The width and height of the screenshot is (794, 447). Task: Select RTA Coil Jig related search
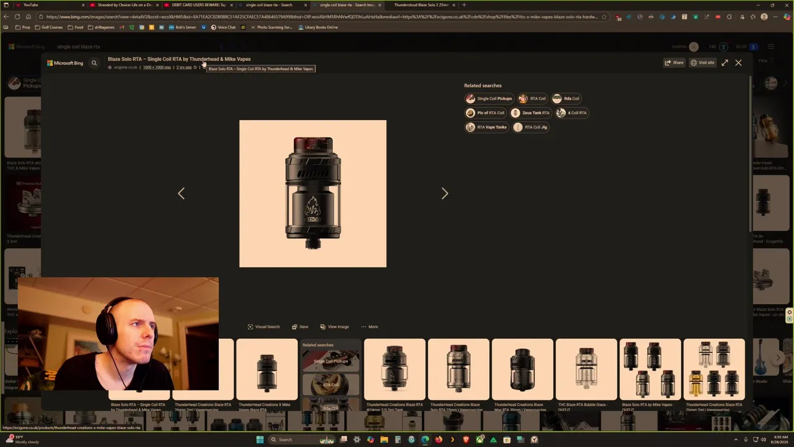click(531, 127)
